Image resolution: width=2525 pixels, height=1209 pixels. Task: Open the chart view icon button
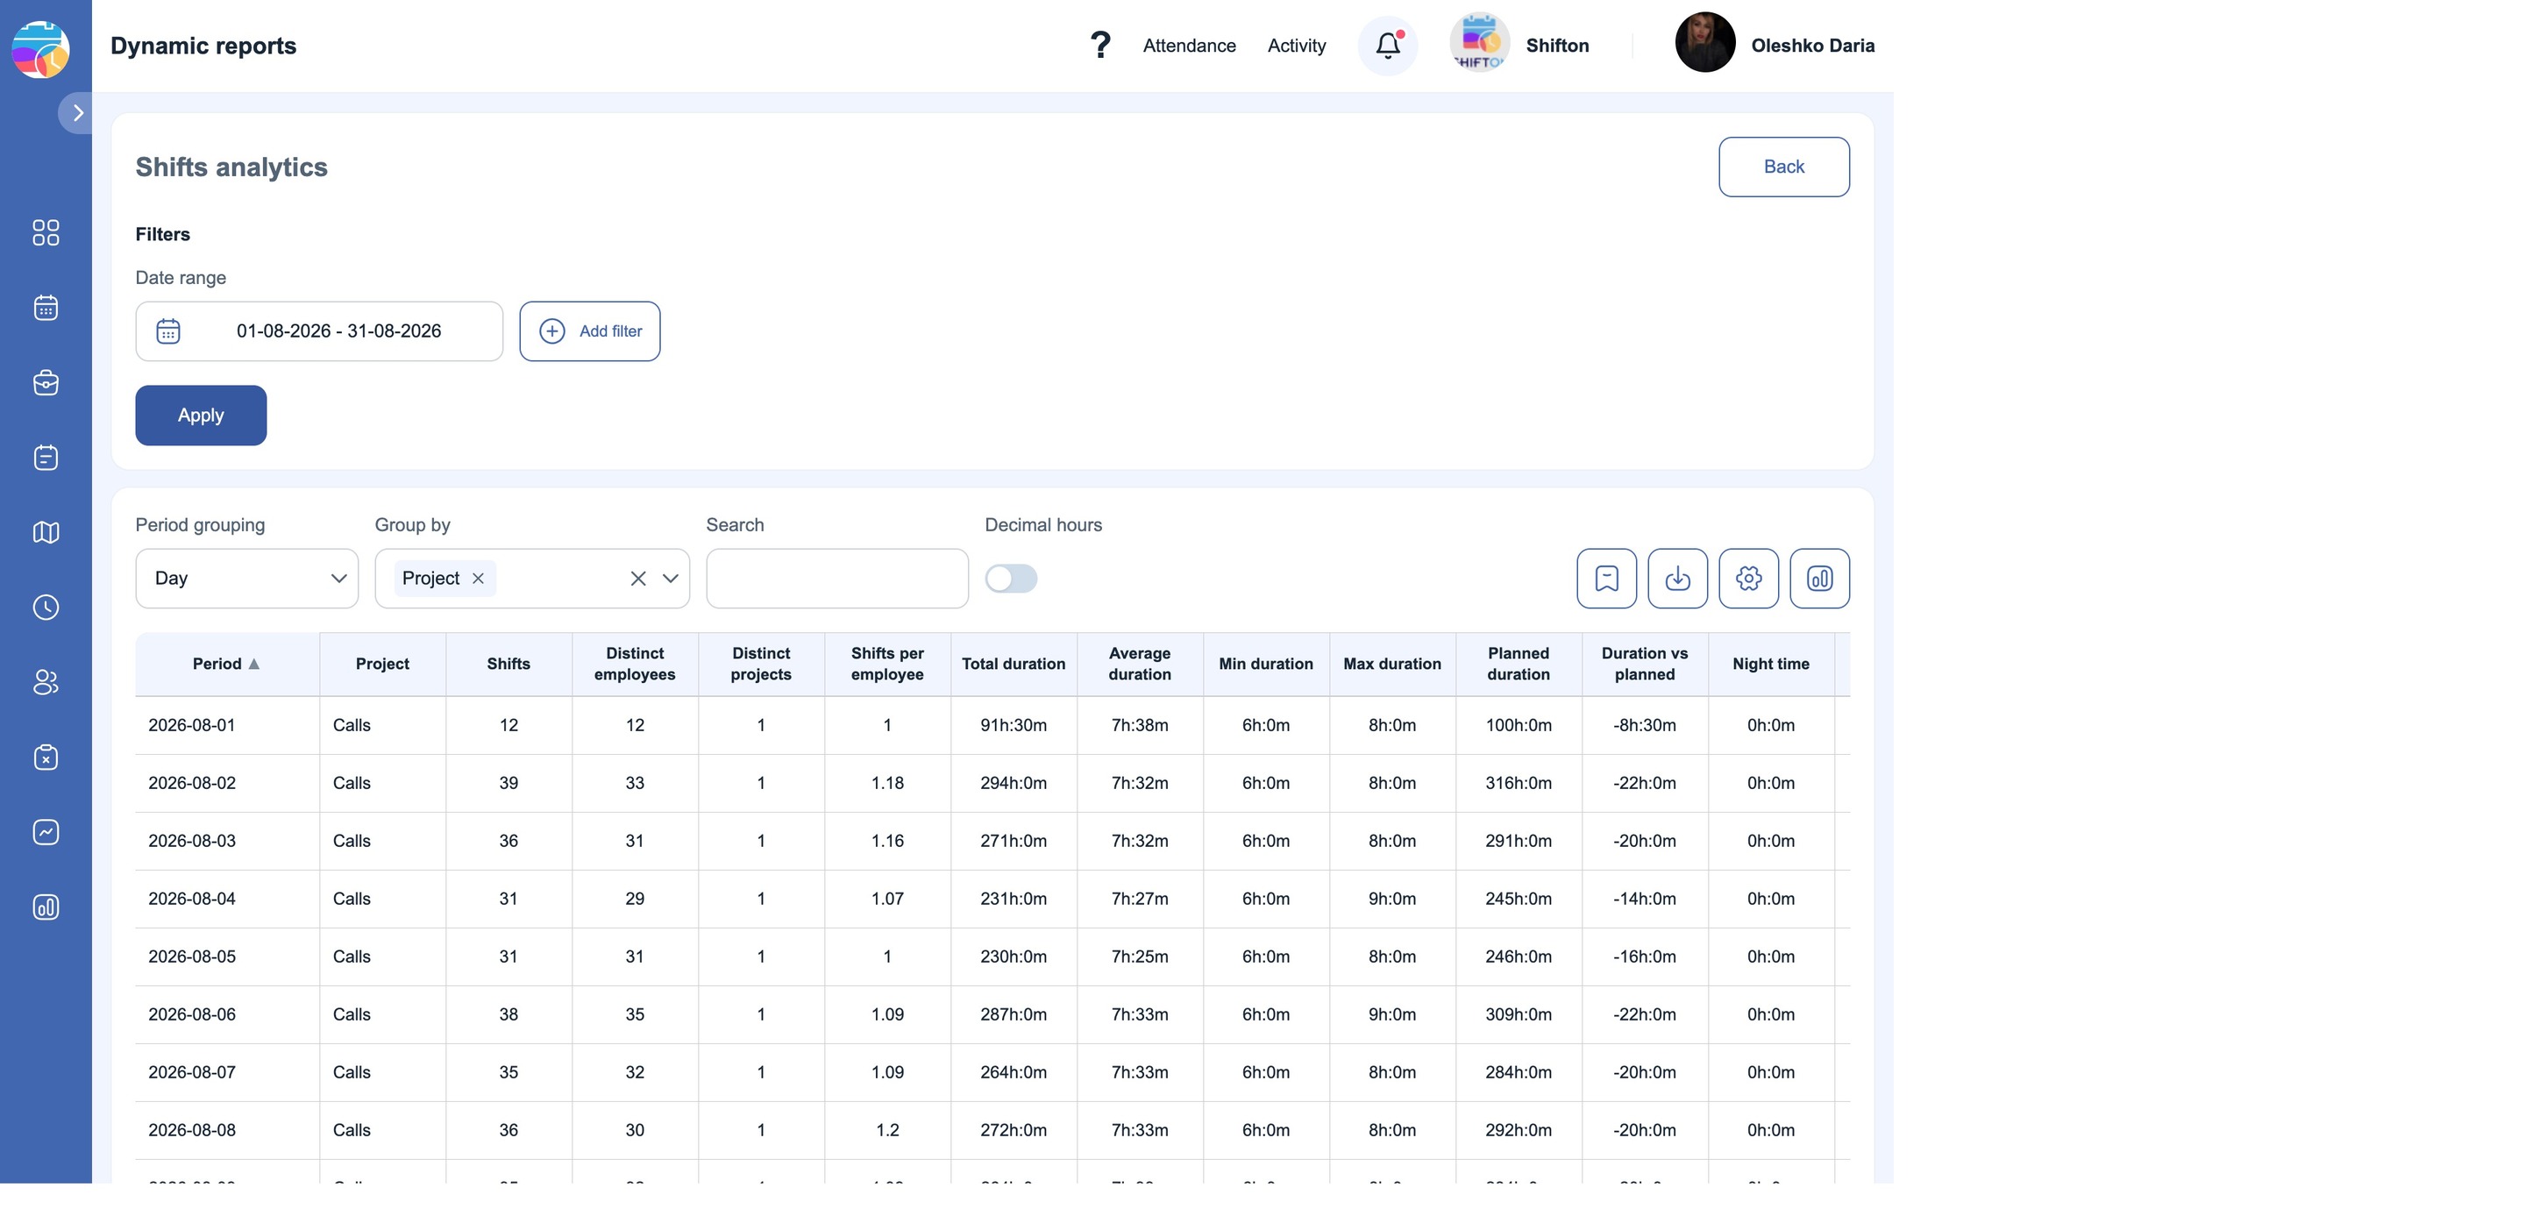1819,579
